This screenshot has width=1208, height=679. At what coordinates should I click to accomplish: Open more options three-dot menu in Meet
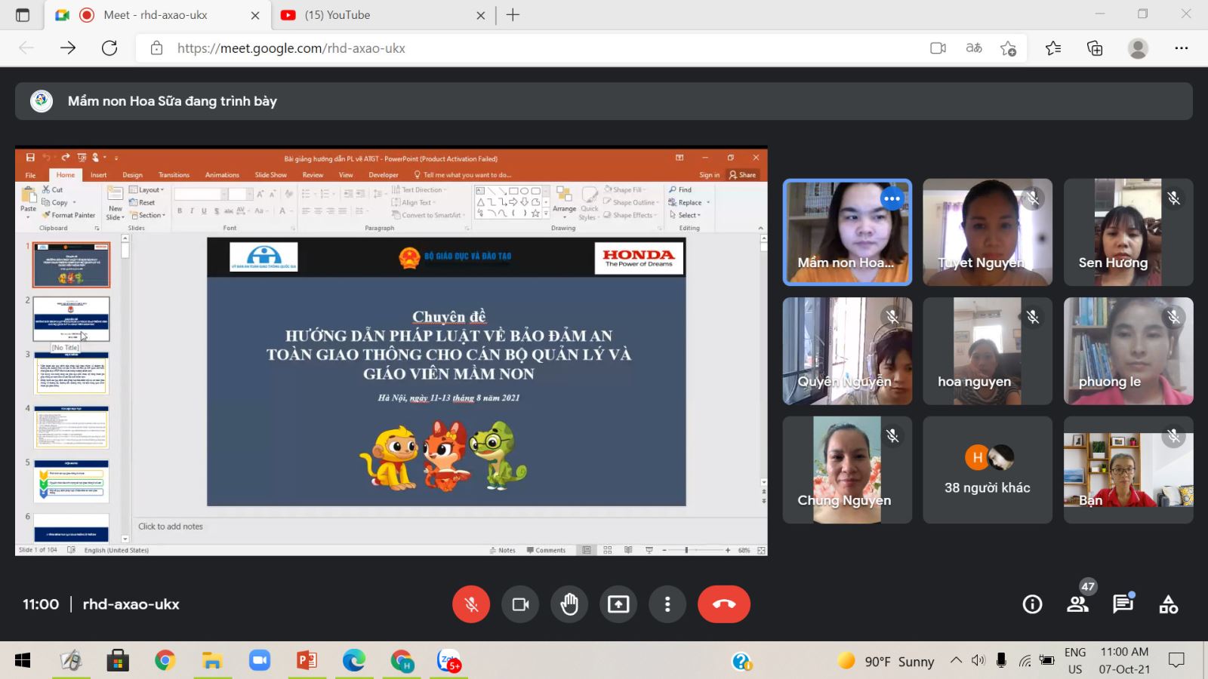click(x=667, y=604)
